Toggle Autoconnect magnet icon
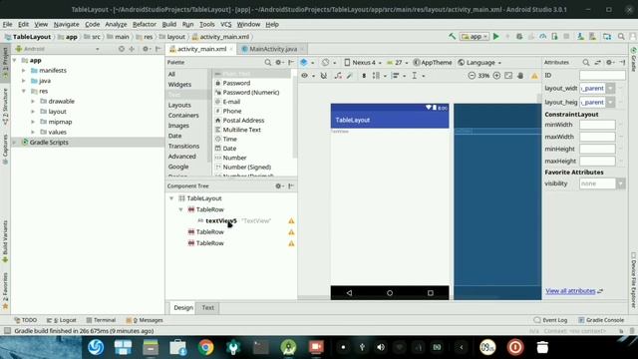This screenshot has width=638, height=359. point(323,76)
